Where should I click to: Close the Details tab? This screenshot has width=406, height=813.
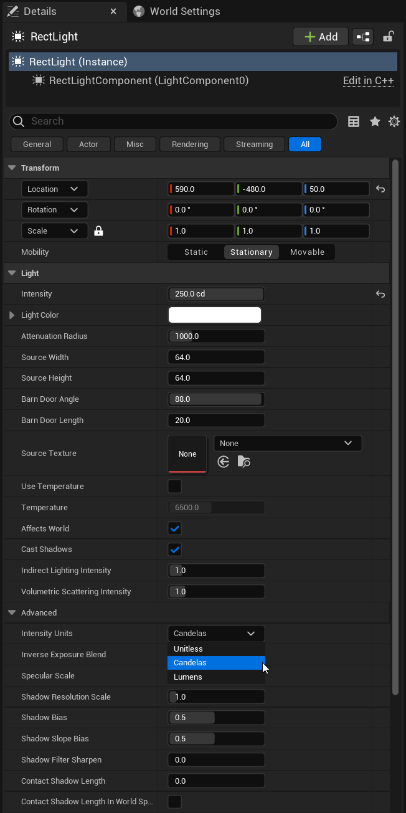coord(113,11)
